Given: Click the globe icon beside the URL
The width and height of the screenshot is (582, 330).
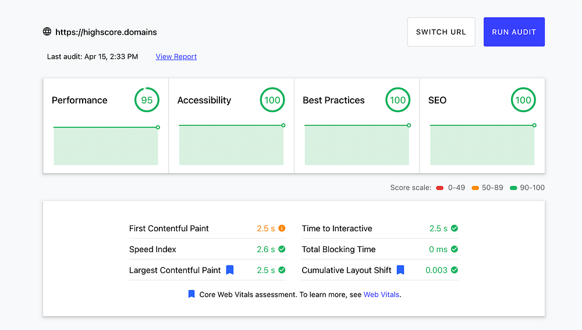Looking at the screenshot, I should tap(47, 31).
